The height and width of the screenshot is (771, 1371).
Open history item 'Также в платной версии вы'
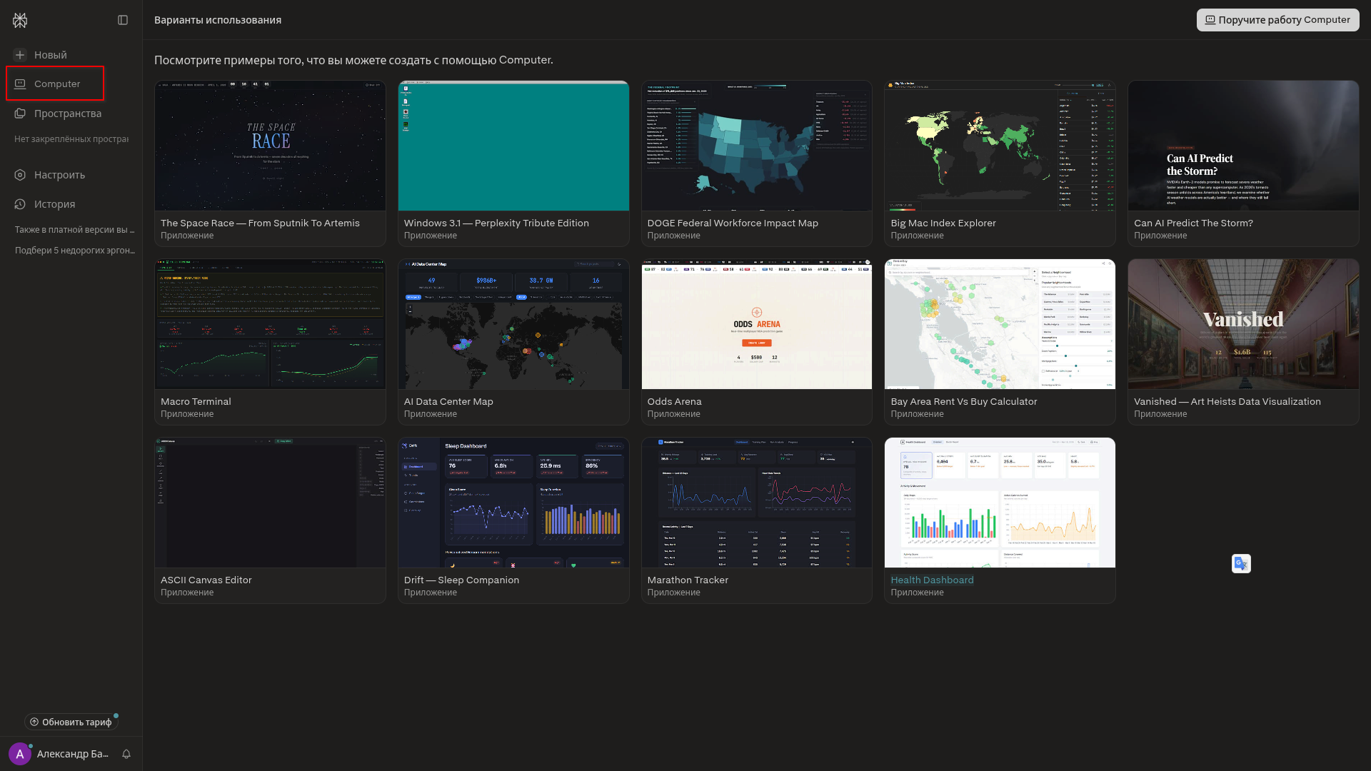pos(74,230)
